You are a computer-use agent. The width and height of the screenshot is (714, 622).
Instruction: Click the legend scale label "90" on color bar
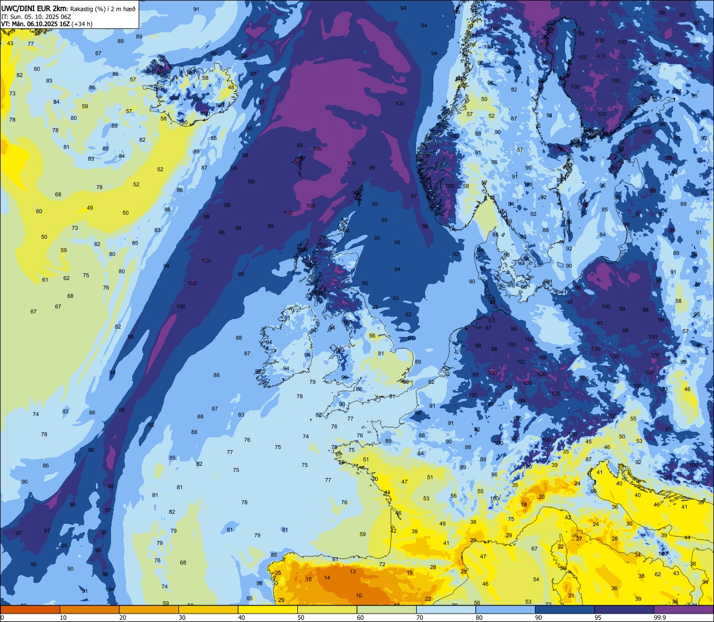539,618
